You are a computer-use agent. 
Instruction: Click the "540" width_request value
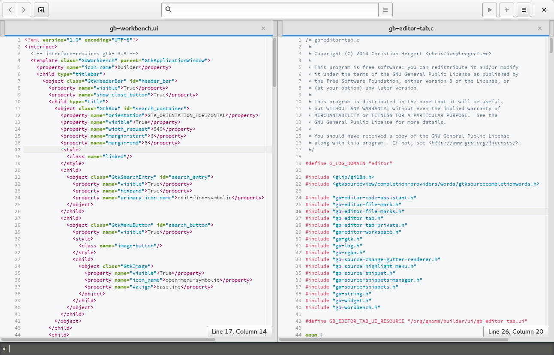(158, 129)
